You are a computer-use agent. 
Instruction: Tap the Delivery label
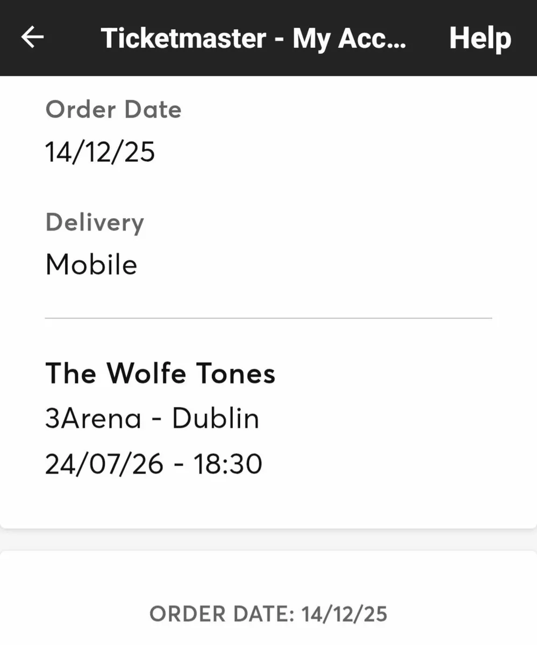click(95, 222)
